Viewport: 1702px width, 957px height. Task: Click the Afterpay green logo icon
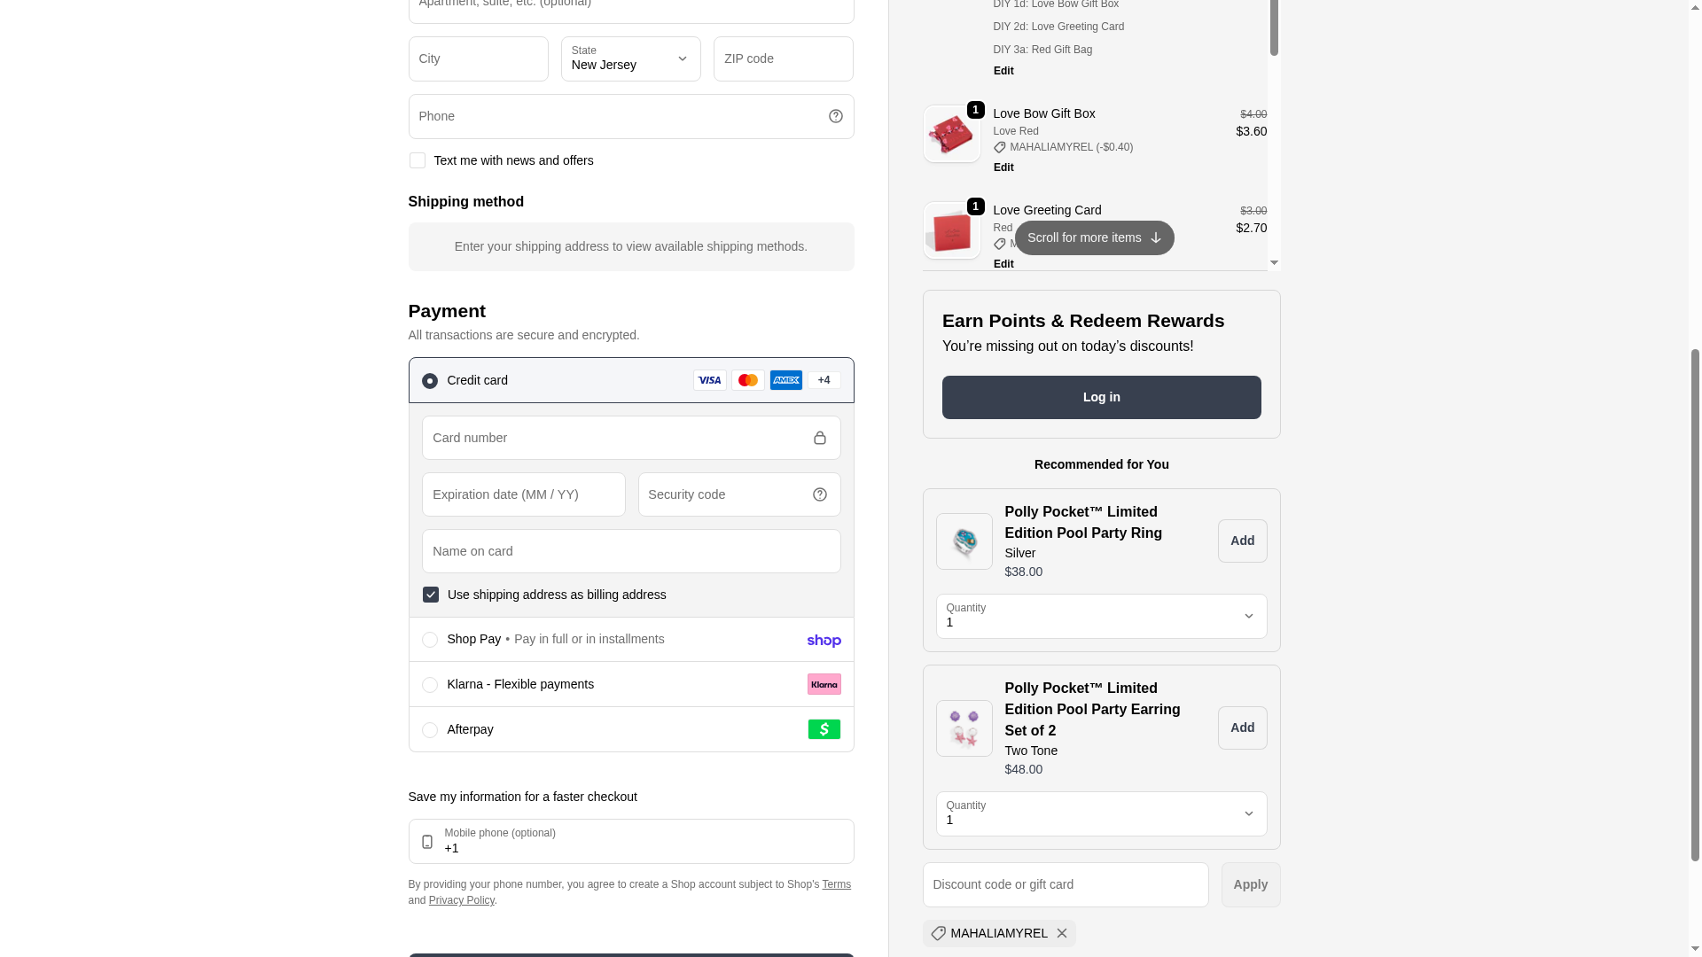coord(824,729)
